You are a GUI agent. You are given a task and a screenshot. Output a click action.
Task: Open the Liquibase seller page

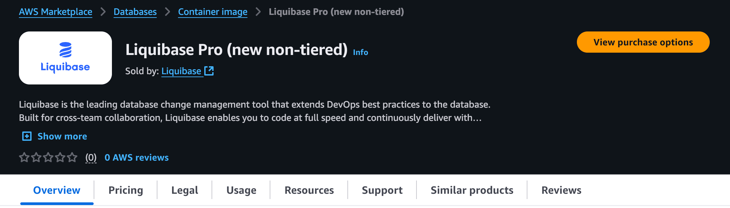tap(181, 71)
